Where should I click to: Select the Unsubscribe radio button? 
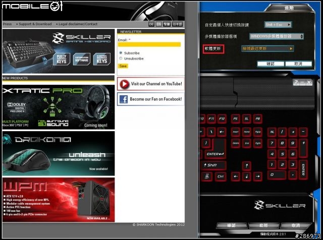pos(121,58)
